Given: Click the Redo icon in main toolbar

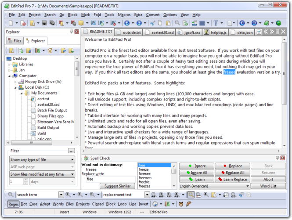Looking at the screenshot, I should tap(139, 23).
